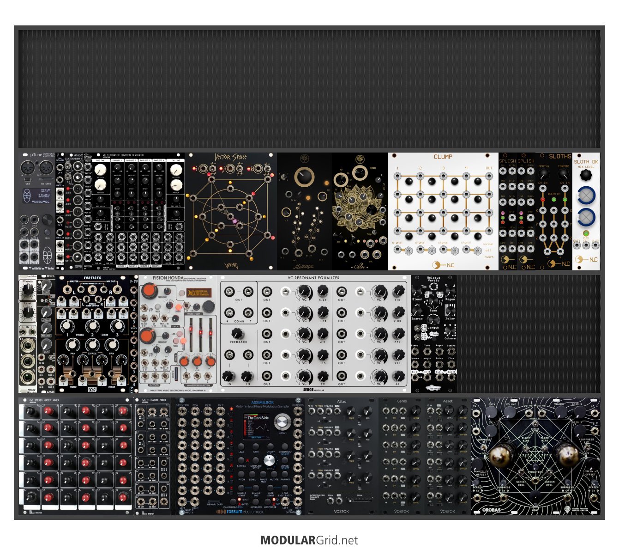Select the Vector Space module by Worng
The height and width of the screenshot is (550, 619).
click(231, 211)
